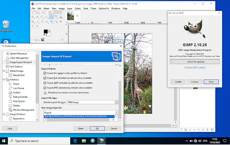Select the Move tool in toolbox
The image size is (230, 145).
pos(33,17)
